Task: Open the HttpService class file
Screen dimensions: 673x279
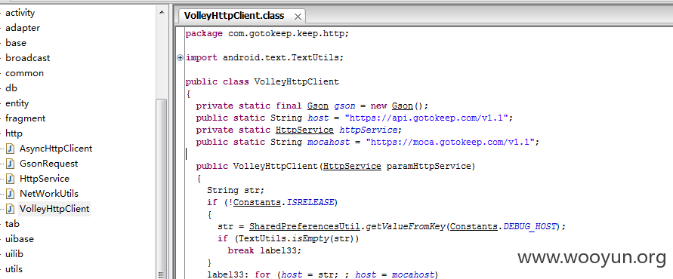Action: click(45, 178)
